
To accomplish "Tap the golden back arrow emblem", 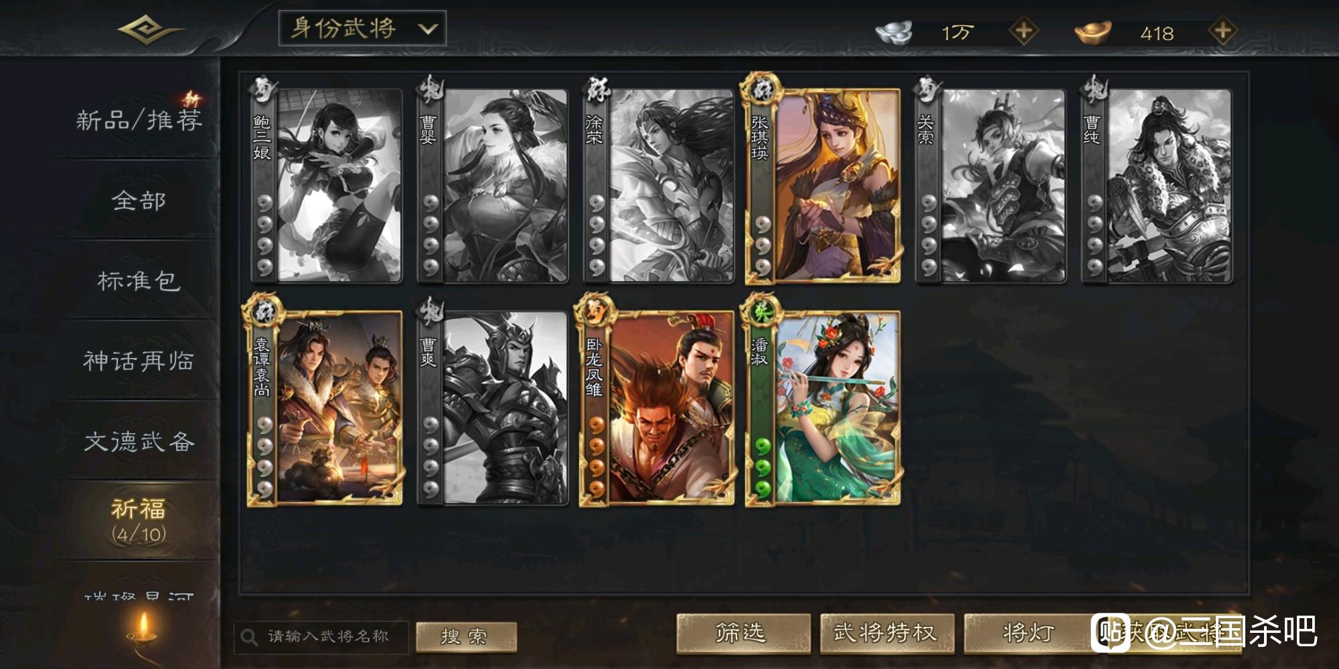I will click(x=149, y=30).
